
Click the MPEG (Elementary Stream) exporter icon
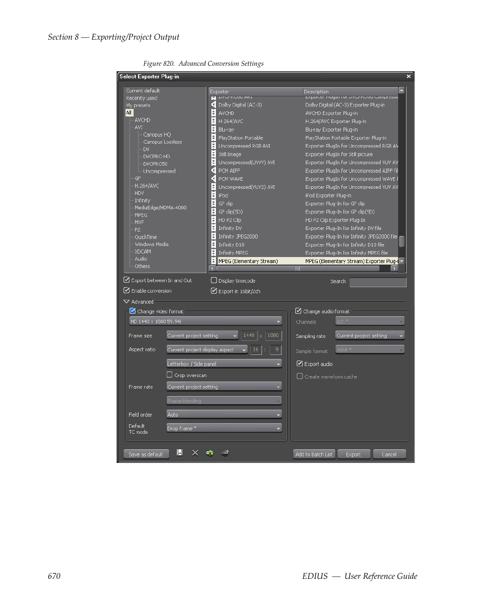tap(213, 261)
